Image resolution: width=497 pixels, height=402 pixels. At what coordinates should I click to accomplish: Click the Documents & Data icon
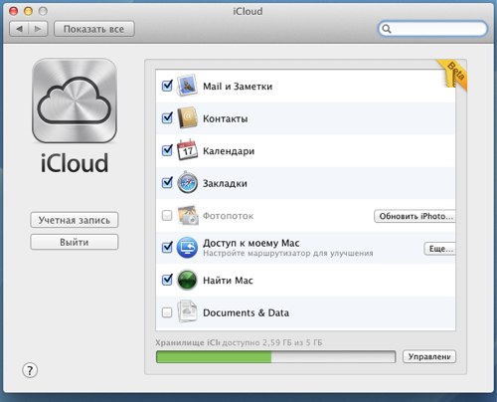tap(187, 311)
